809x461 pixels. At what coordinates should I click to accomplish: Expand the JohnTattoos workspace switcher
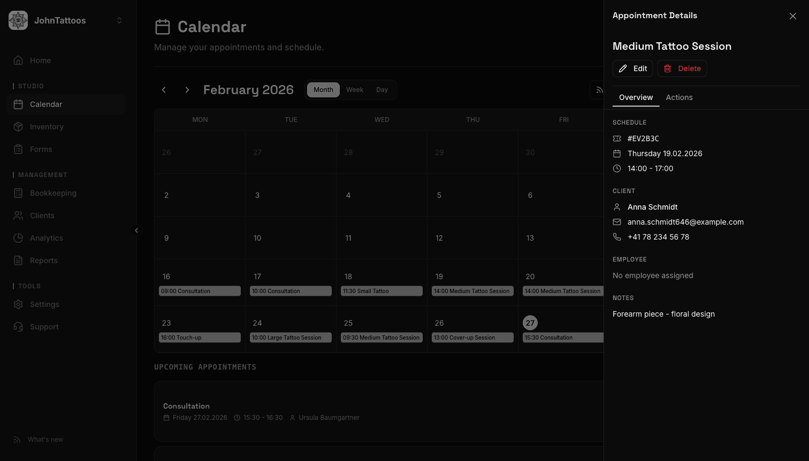(x=119, y=20)
